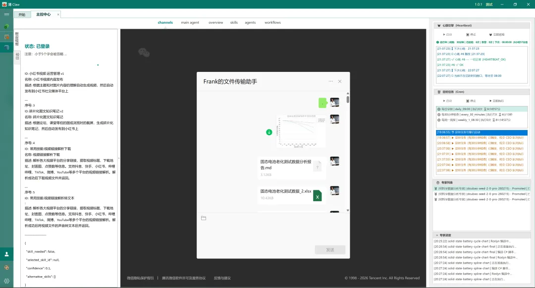Select the daily_09:00 cron task row
Viewport: 535px width, 288px height.
pos(482,109)
